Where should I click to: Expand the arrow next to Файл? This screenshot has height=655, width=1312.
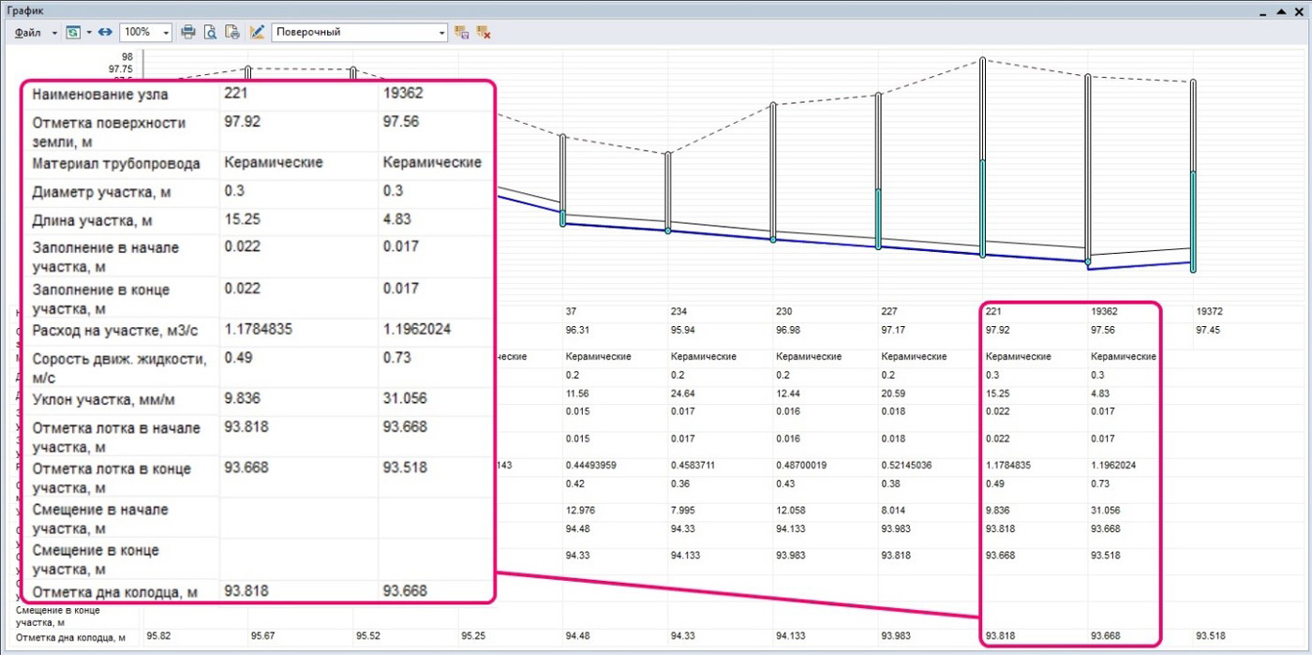[x=54, y=32]
